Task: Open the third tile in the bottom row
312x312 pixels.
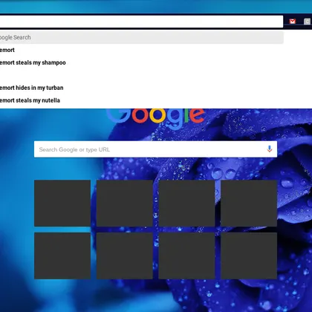Action: (186, 256)
